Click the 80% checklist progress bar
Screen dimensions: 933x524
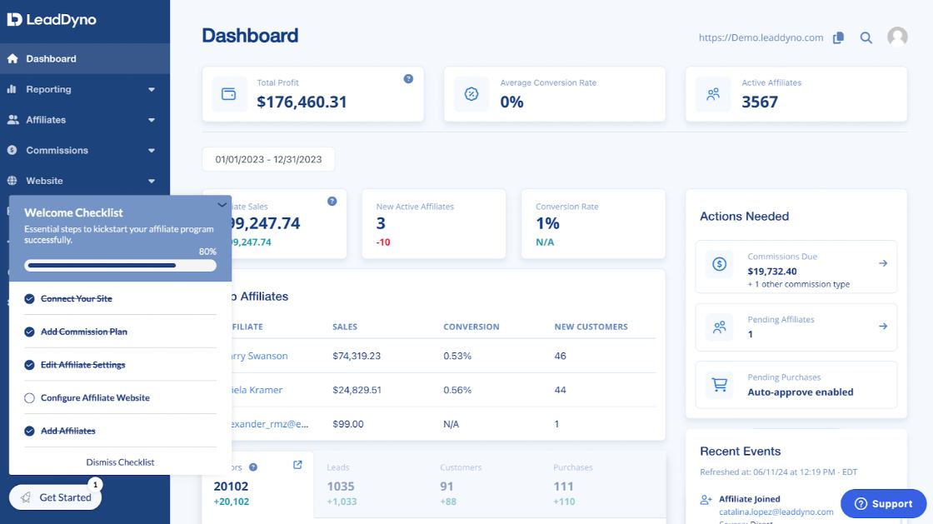point(119,264)
